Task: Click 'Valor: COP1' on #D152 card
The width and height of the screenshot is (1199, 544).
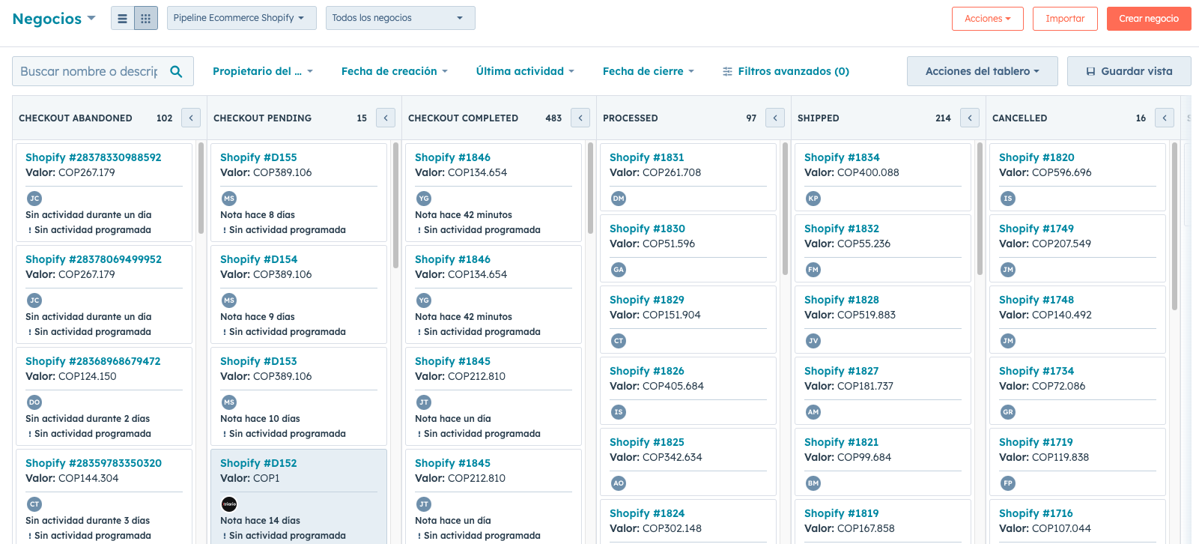Action: 250,478
